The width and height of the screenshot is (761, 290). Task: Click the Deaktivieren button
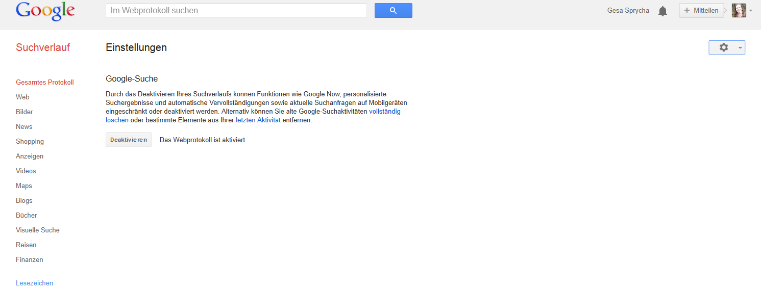tap(129, 140)
